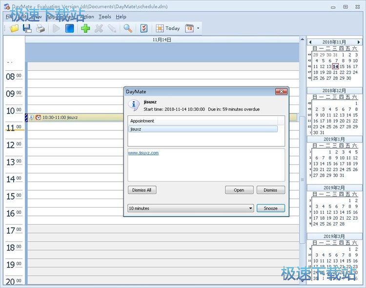Click the gray X delete toolbar icon
This screenshot has height=288, width=366.
pyautogui.click(x=99, y=28)
